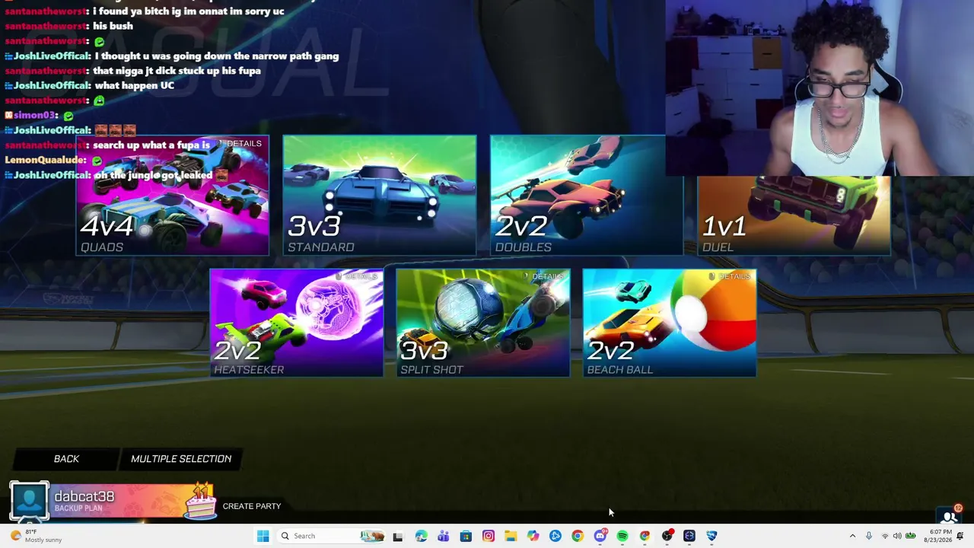Launch Microsoft Edge from the taskbar
The image size is (974, 548).
421,536
